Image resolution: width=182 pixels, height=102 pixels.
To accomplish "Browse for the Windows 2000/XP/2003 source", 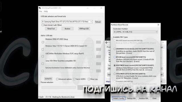I will (x=98, y=42).
